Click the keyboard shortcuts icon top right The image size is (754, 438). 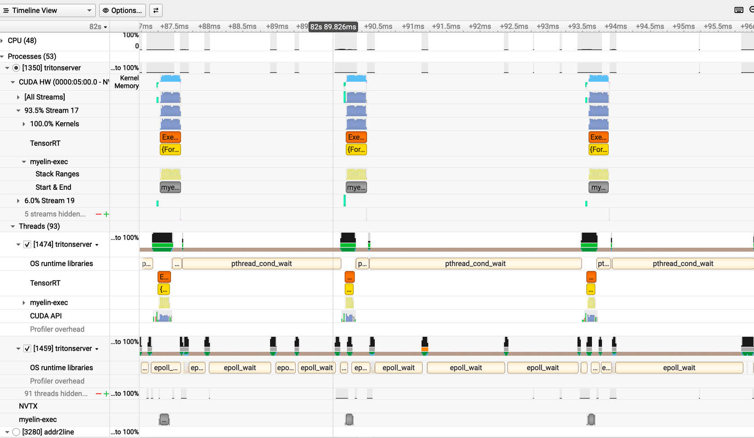pos(739,9)
